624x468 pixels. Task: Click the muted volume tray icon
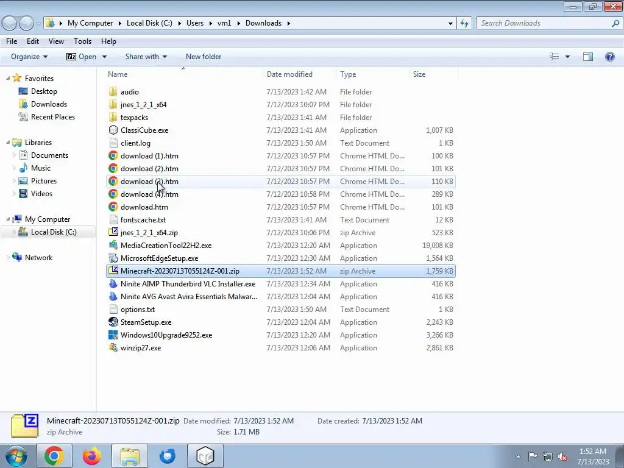(x=562, y=456)
